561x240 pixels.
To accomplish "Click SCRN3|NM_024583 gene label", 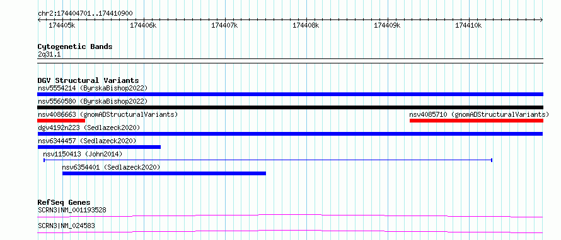I will click(x=66, y=226).
